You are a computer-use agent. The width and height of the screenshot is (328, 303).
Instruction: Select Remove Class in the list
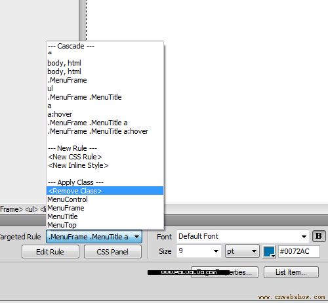point(105,191)
